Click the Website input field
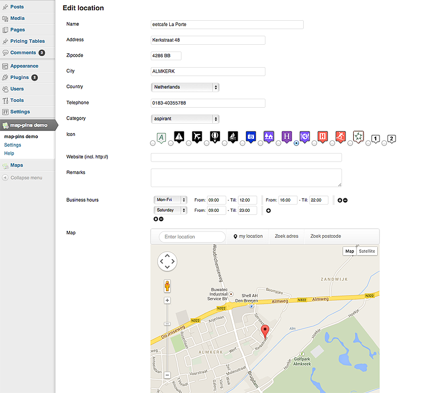 (246, 157)
